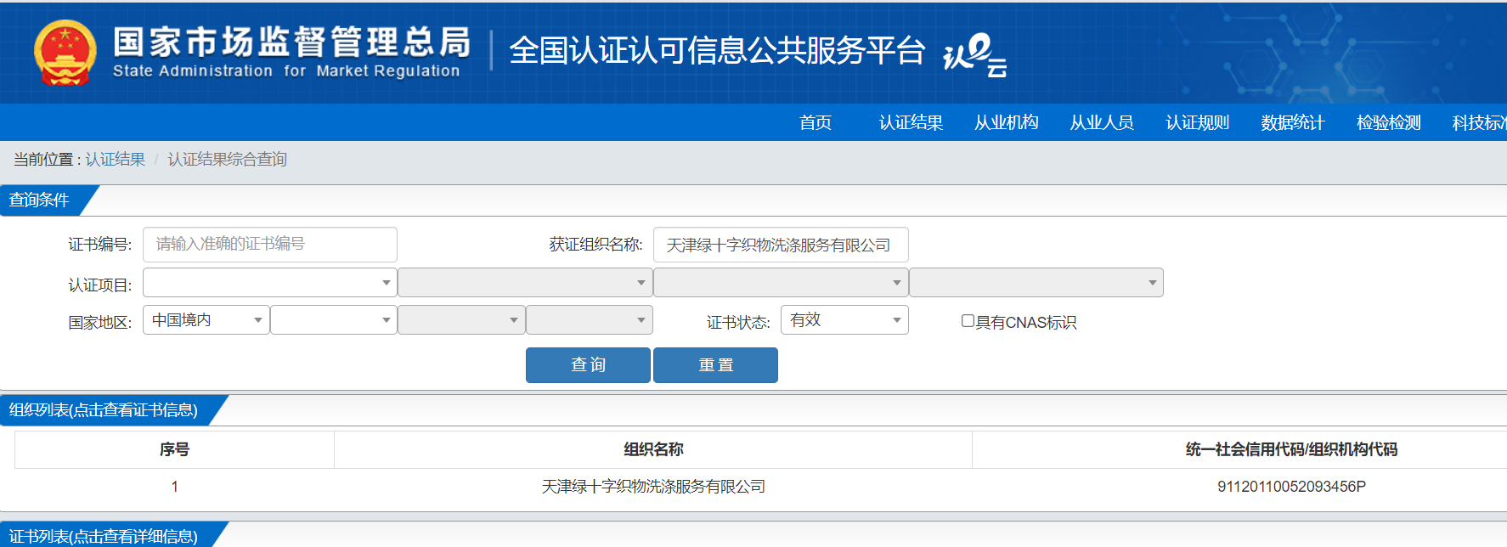The height and width of the screenshot is (547, 1507).
Task: Open the 检验检测 navigation menu
Action: (x=1389, y=122)
